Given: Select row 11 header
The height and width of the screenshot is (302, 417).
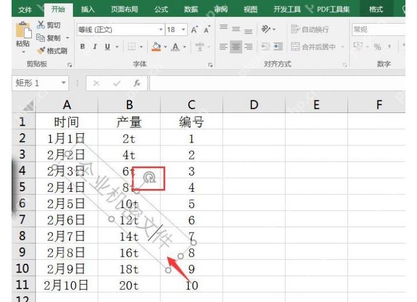Looking at the screenshot, I should pos(23,285).
